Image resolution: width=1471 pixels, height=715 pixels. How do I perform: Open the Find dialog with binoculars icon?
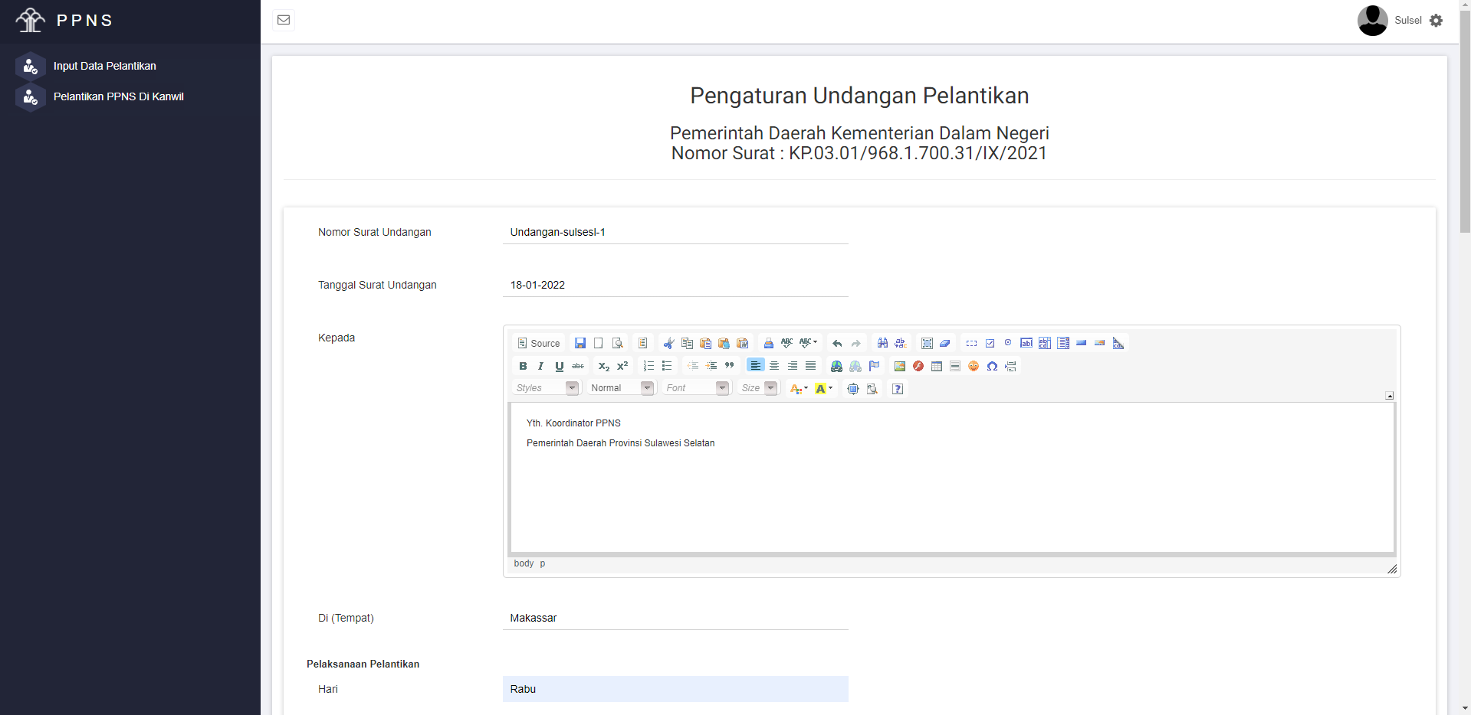pos(882,343)
